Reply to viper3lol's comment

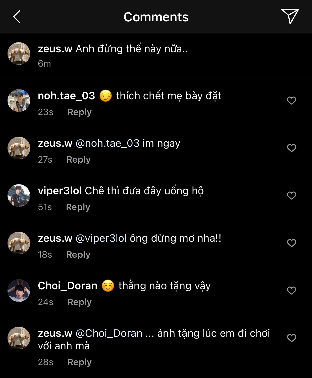coord(78,207)
